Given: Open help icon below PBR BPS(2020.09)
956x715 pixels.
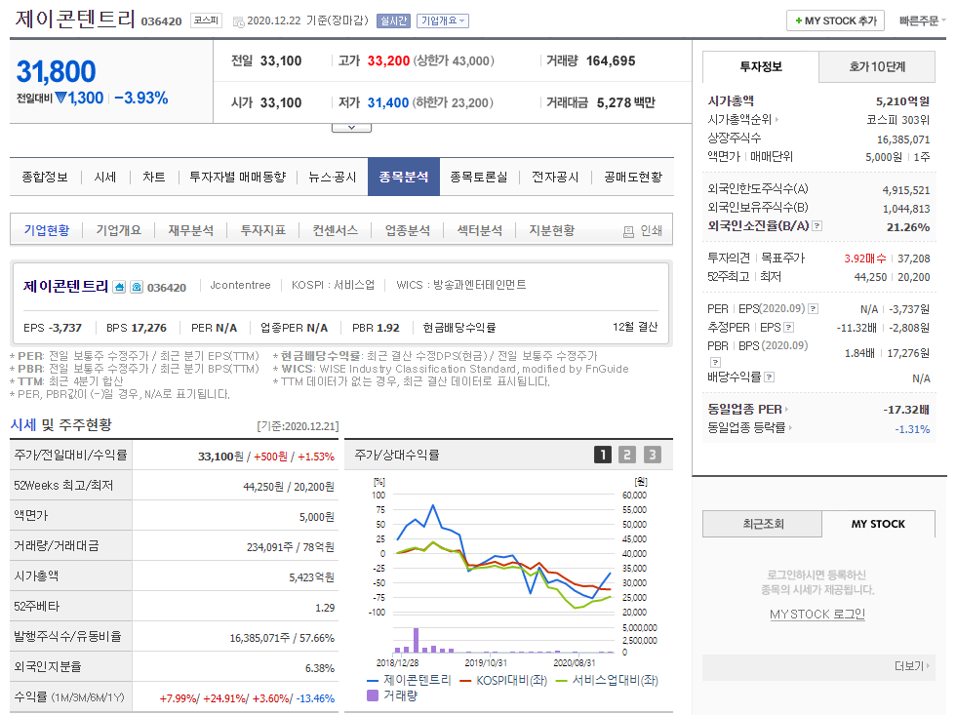Looking at the screenshot, I should pyautogui.click(x=715, y=362).
